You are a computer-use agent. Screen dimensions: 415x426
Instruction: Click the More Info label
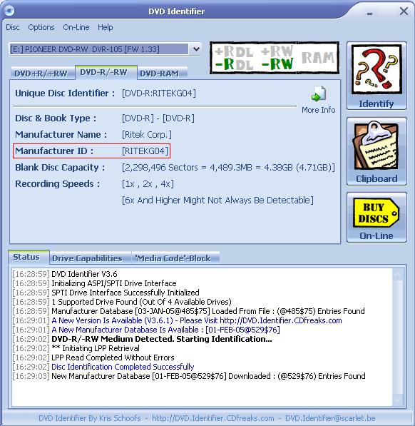point(319,110)
